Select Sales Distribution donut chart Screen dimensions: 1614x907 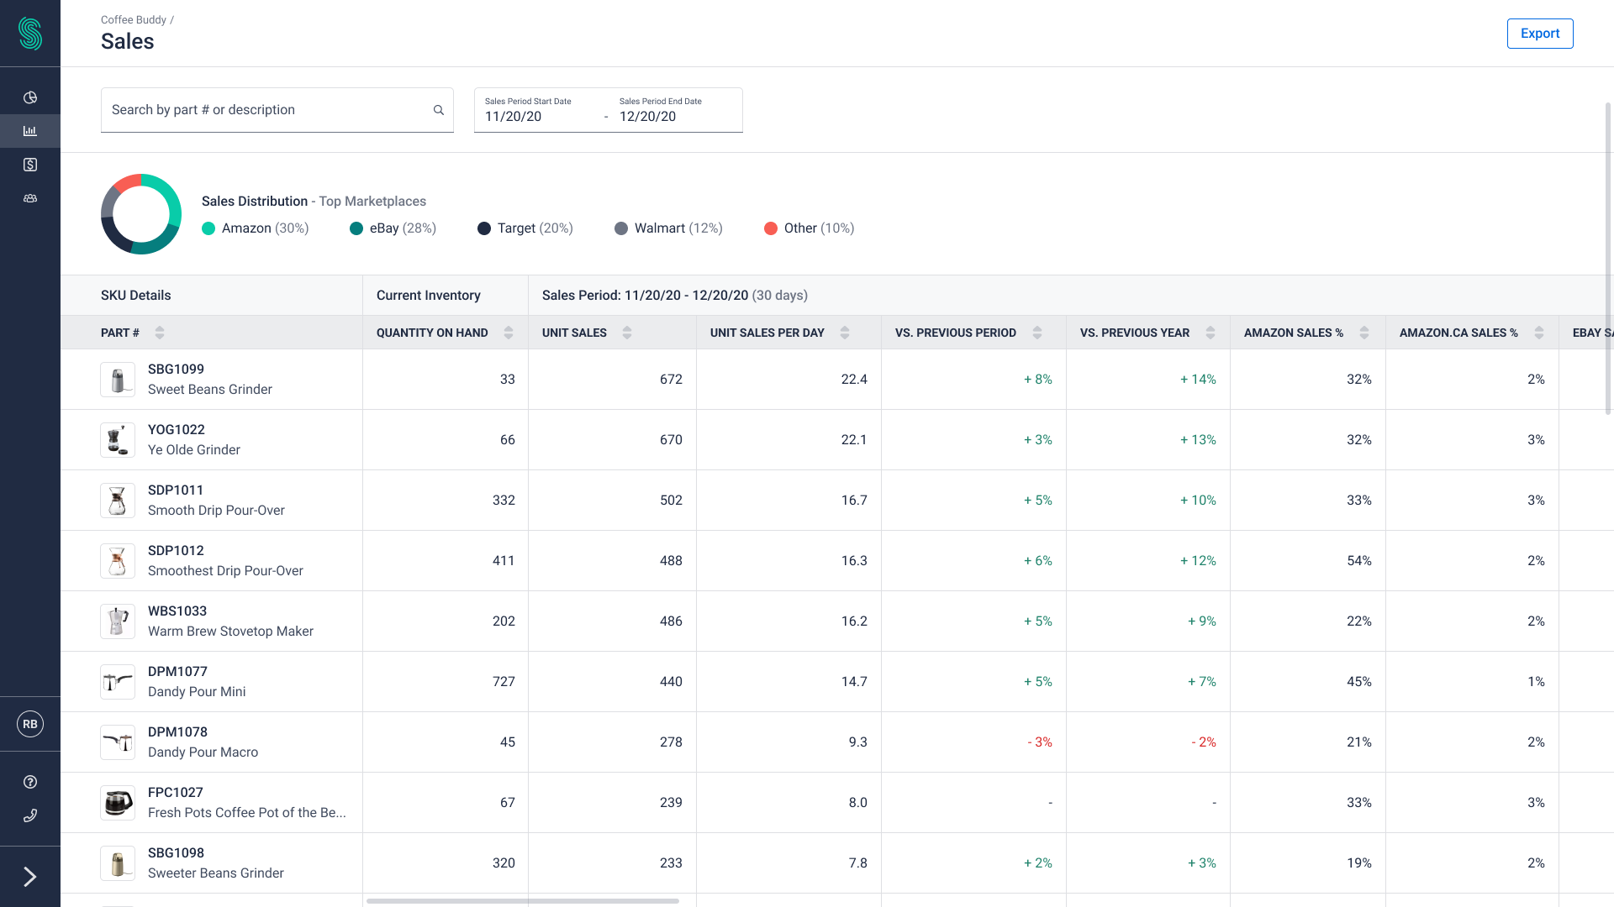click(140, 214)
